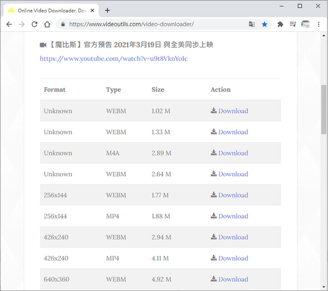
Task: Open the media control playlist icon
Action: tap(293, 25)
